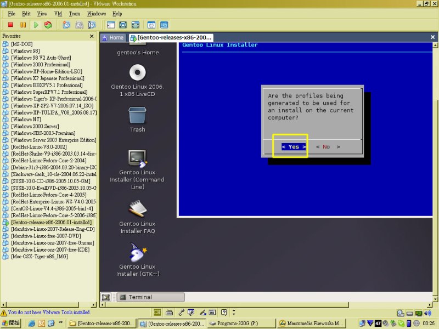Open the VM menu
This screenshot has height=329, width=439.
(58, 13)
